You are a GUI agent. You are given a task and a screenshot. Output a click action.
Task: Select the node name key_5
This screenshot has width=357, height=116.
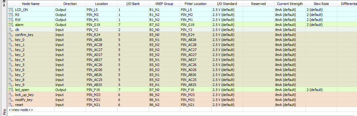20,65
